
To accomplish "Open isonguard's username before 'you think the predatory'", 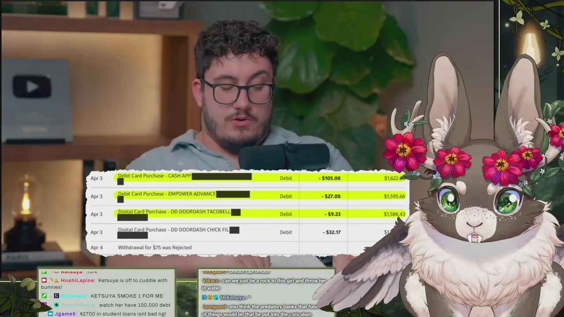I will (214, 307).
